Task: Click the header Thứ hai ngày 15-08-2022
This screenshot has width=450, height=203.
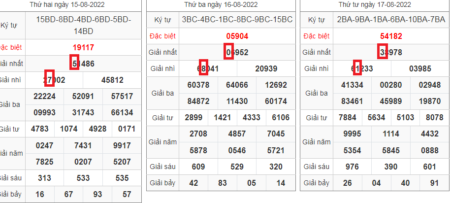Action: 74,5
